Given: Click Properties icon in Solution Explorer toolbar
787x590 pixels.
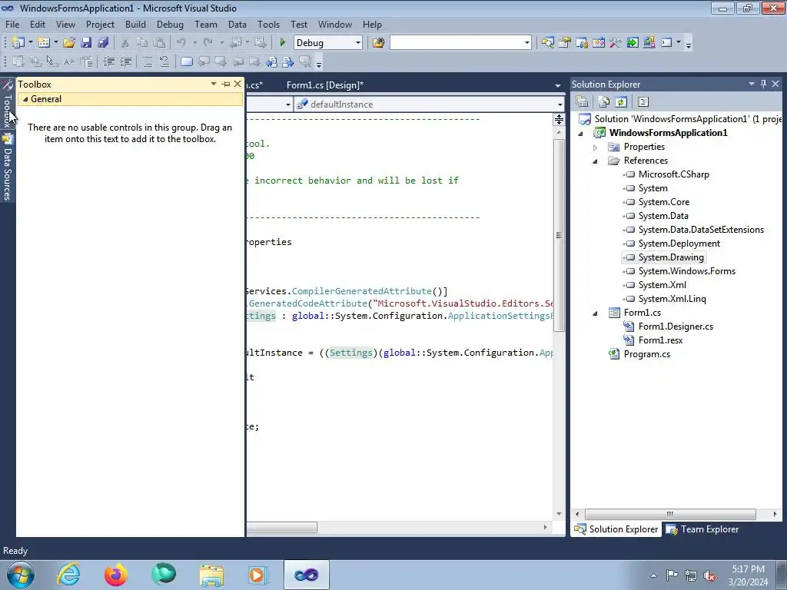Looking at the screenshot, I should tap(582, 102).
